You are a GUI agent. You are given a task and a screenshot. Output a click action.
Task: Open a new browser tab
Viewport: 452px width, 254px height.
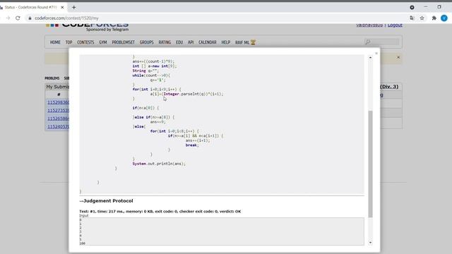73,8
